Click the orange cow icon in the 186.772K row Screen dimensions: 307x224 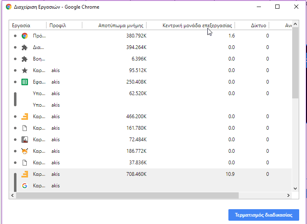coord(25,151)
